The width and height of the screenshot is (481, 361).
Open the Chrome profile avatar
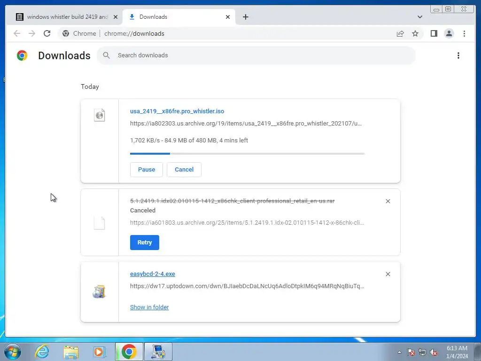[x=449, y=33]
